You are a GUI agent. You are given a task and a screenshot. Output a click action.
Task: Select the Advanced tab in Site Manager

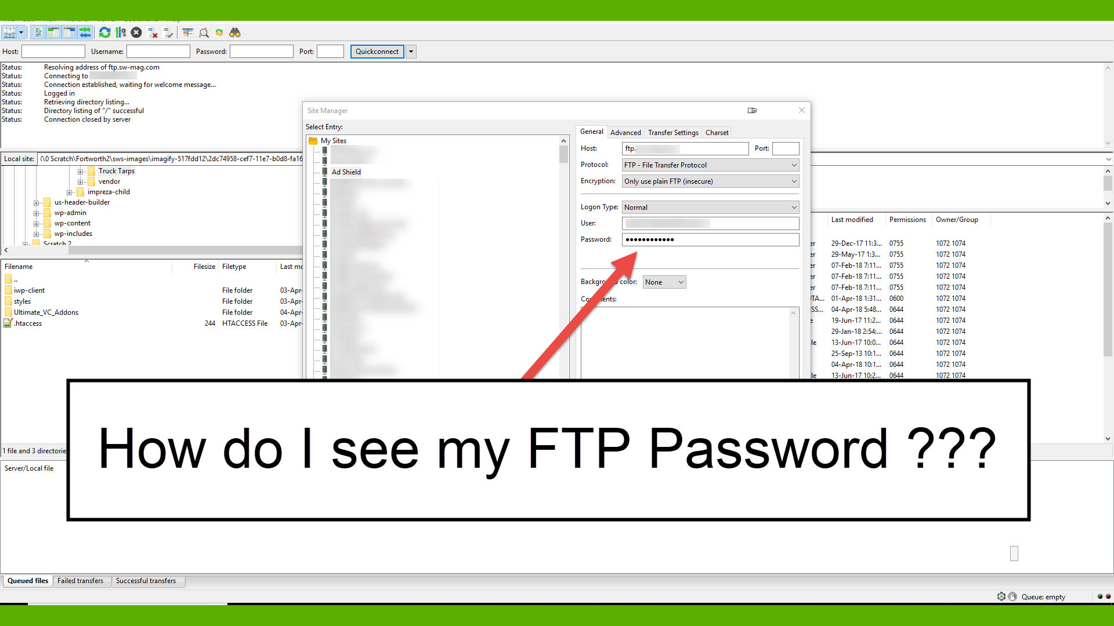(624, 132)
